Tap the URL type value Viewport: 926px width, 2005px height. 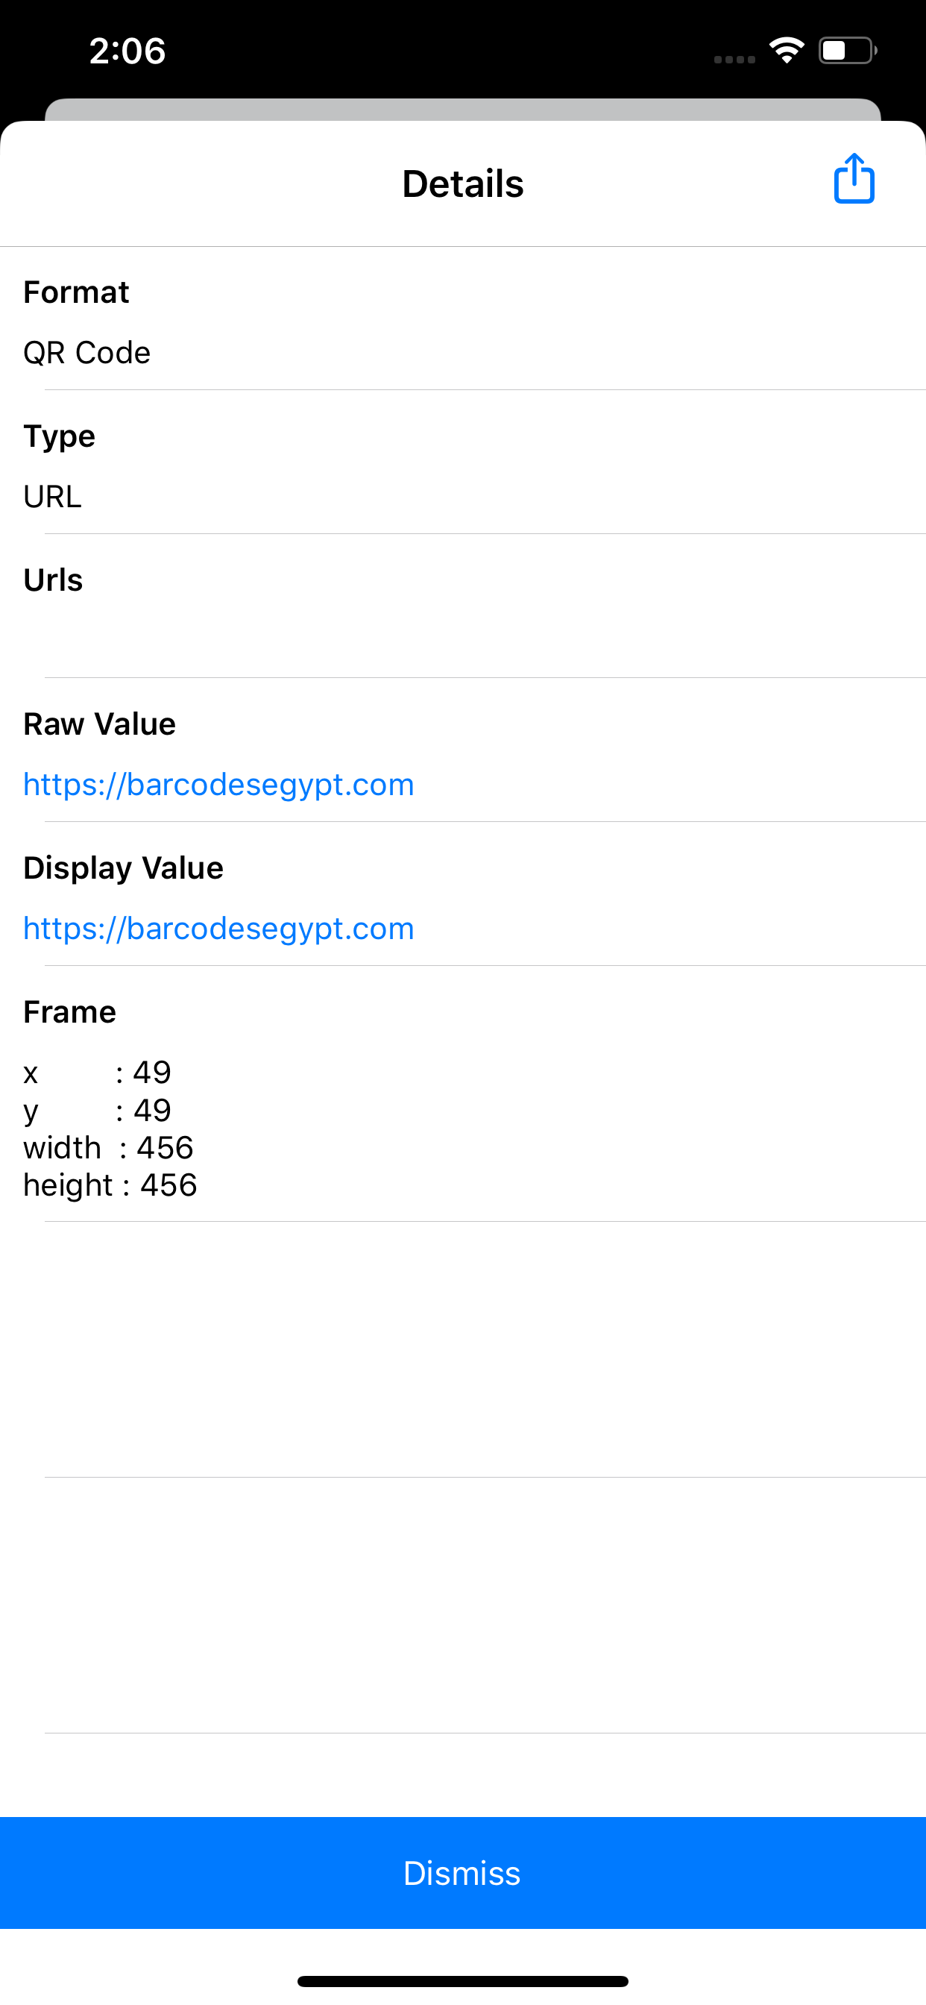point(52,496)
